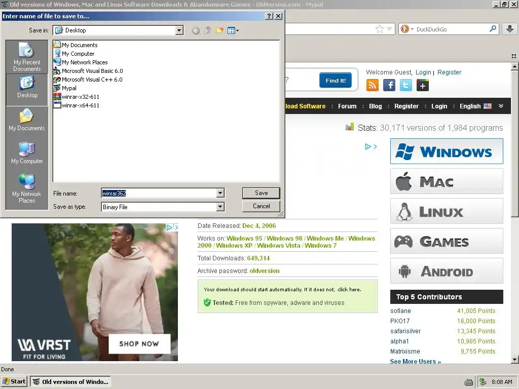This screenshot has height=389, width=519.
Task: Click the 'click here' download link
Action: [349, 289]
